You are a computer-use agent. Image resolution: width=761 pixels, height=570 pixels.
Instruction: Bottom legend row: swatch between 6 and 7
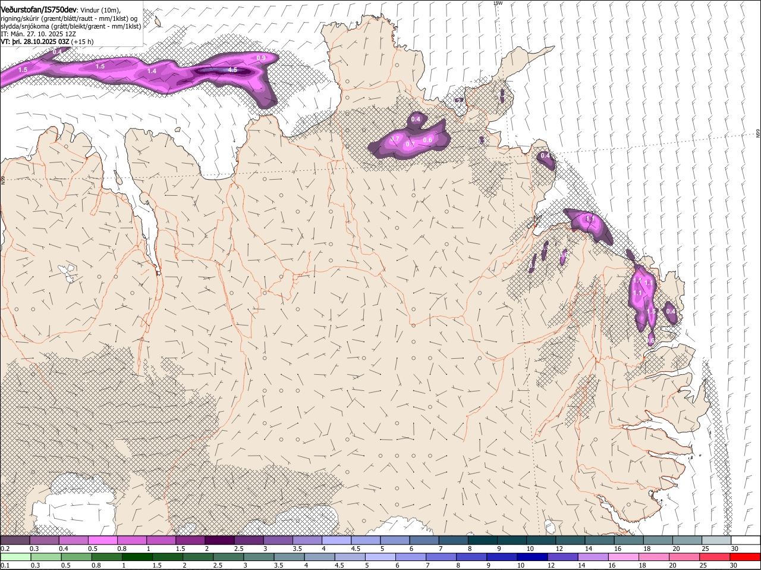tap(411, 557)
